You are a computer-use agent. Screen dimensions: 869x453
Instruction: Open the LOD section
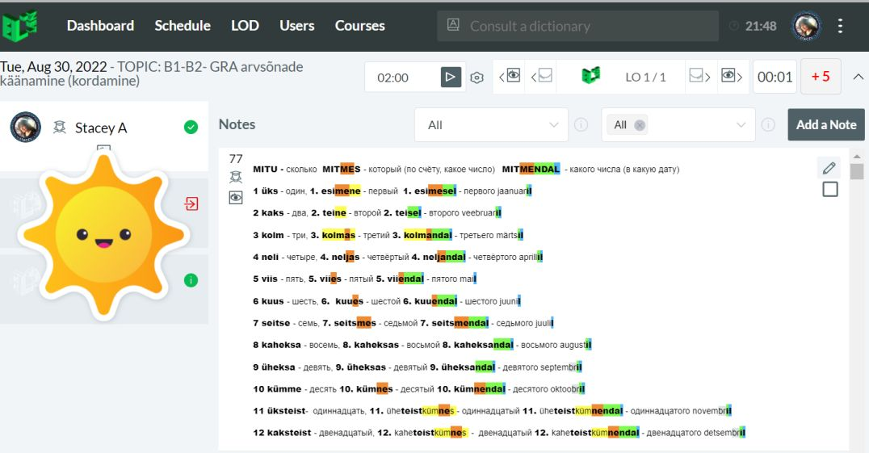click(245, 26)
